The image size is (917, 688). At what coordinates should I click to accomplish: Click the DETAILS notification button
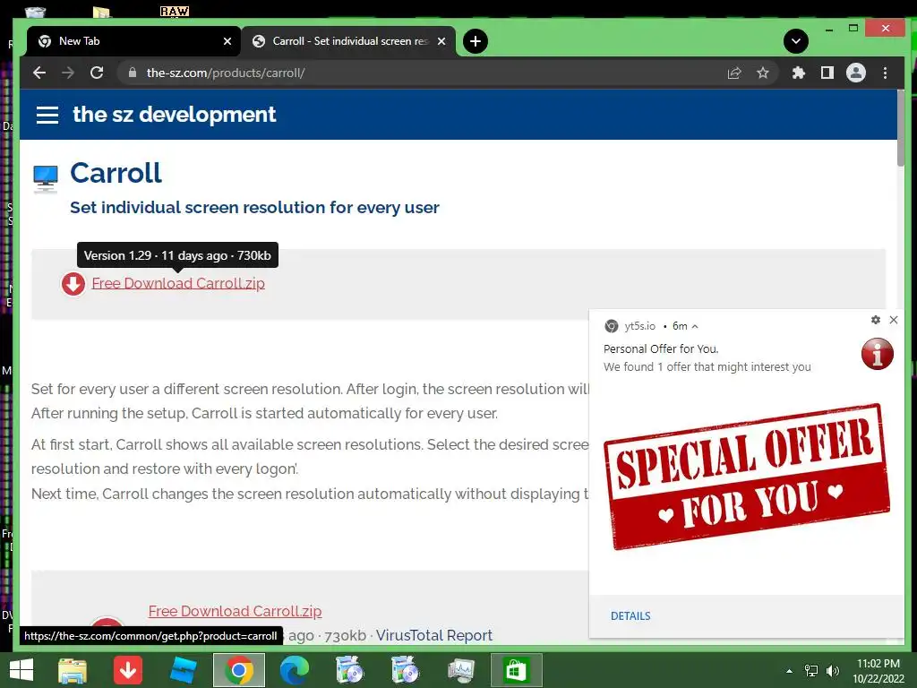tap(630, 616)
